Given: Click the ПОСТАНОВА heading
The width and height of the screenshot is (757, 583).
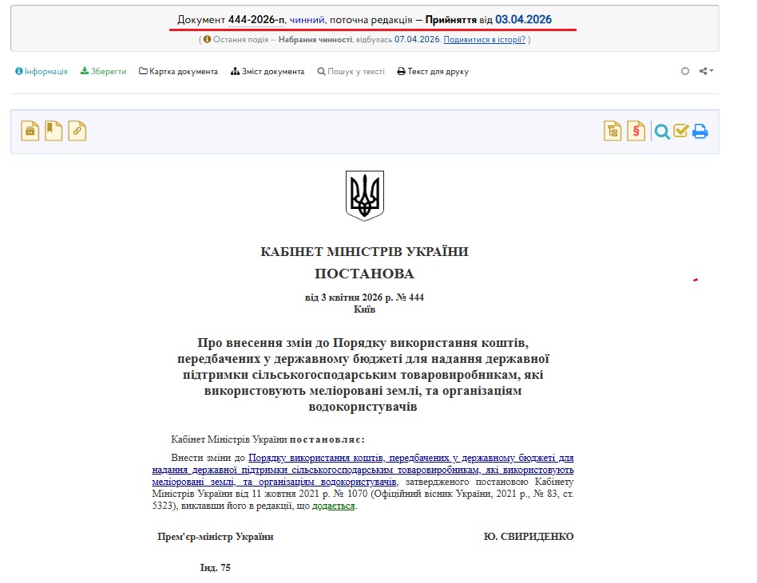Looking at the screenshot, I should click(364, 274).
